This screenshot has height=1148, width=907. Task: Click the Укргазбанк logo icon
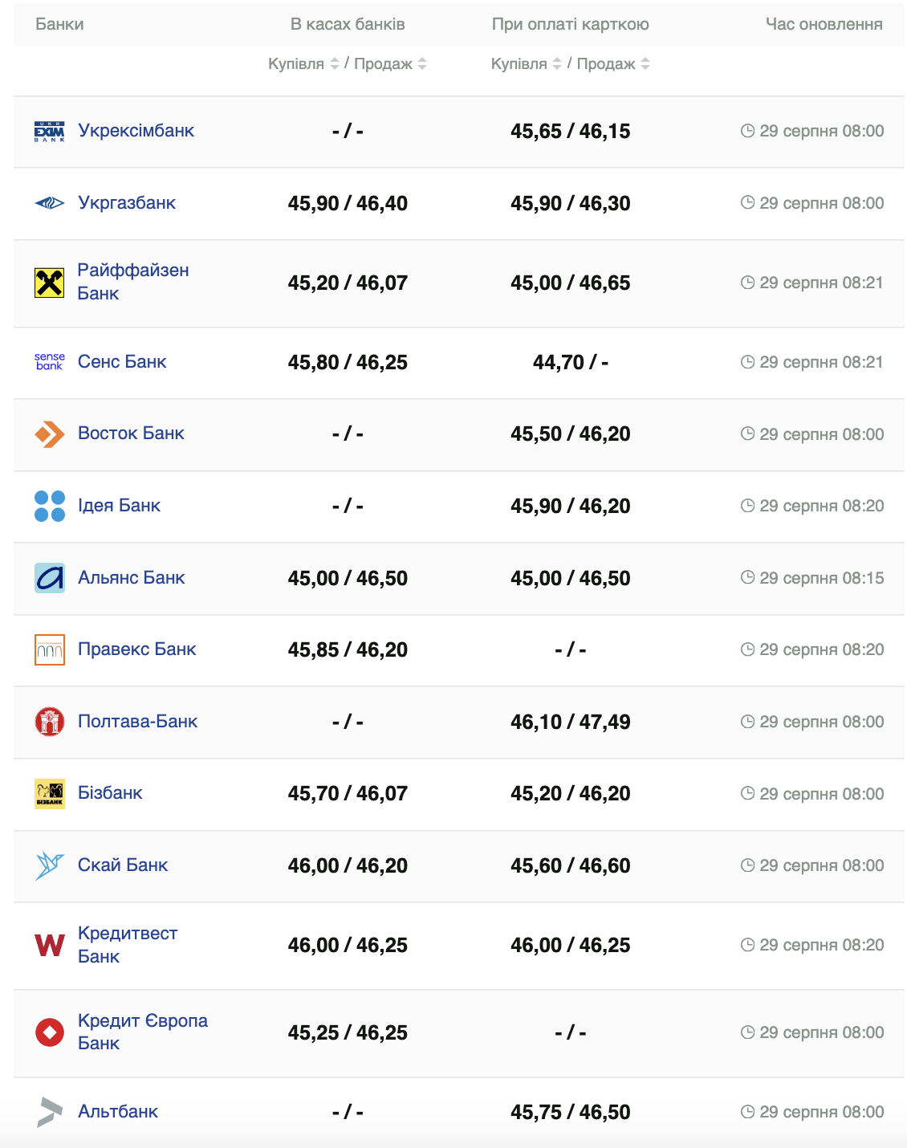[x=50, y=203]
